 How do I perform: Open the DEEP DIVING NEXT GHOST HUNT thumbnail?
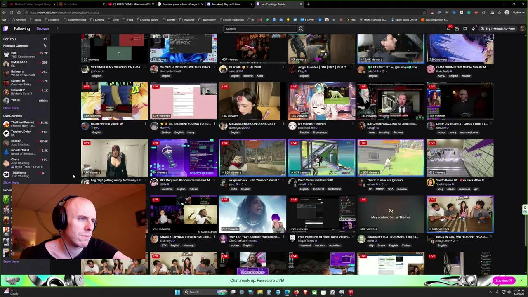coord(460,101)
